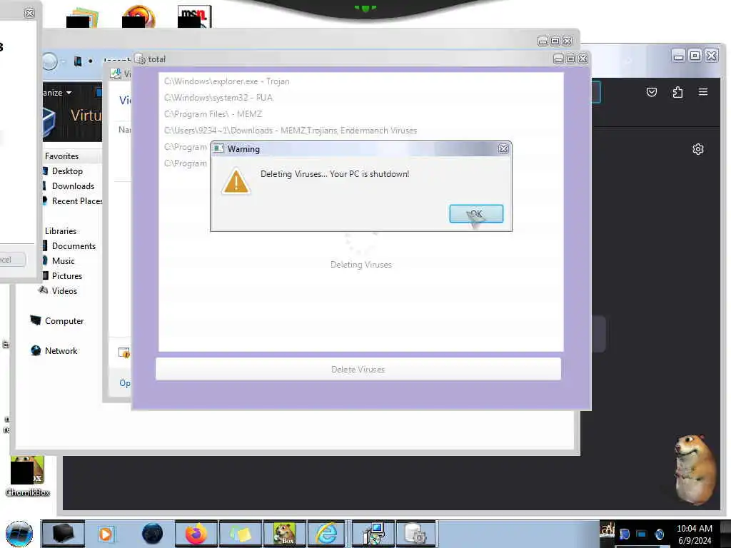Open Internet Explorer taskbar icon
Image resolution: width=731 pixels, height=548 pixels.
(x=326, y=534)
